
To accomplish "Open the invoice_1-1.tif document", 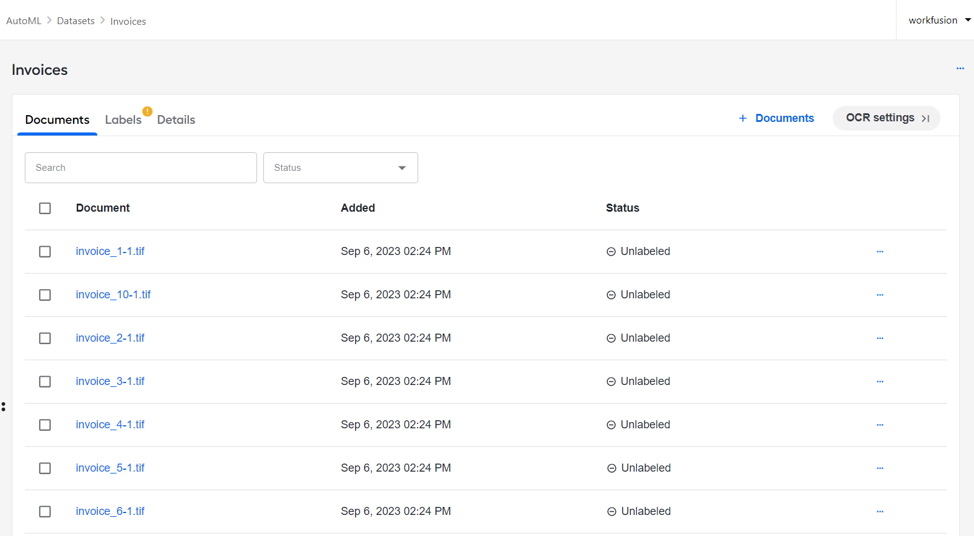I will (110, 251).
